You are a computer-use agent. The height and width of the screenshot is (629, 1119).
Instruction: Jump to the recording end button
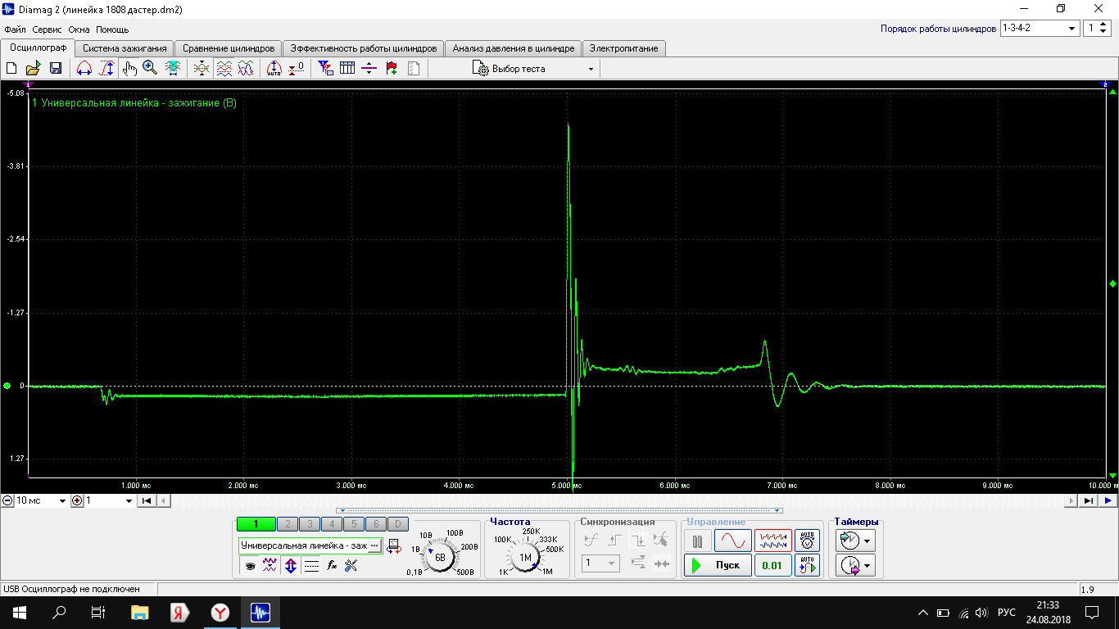1089,500
